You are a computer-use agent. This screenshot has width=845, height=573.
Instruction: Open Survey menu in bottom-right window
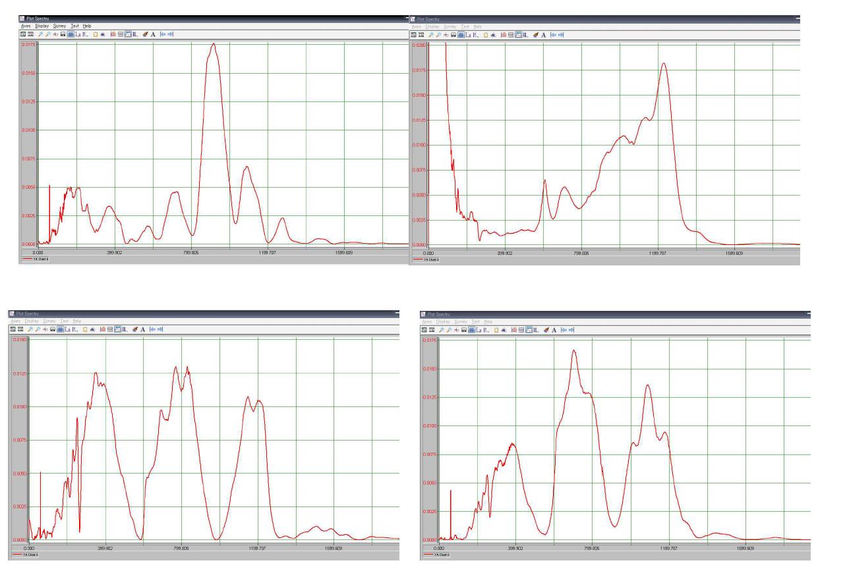461,321
